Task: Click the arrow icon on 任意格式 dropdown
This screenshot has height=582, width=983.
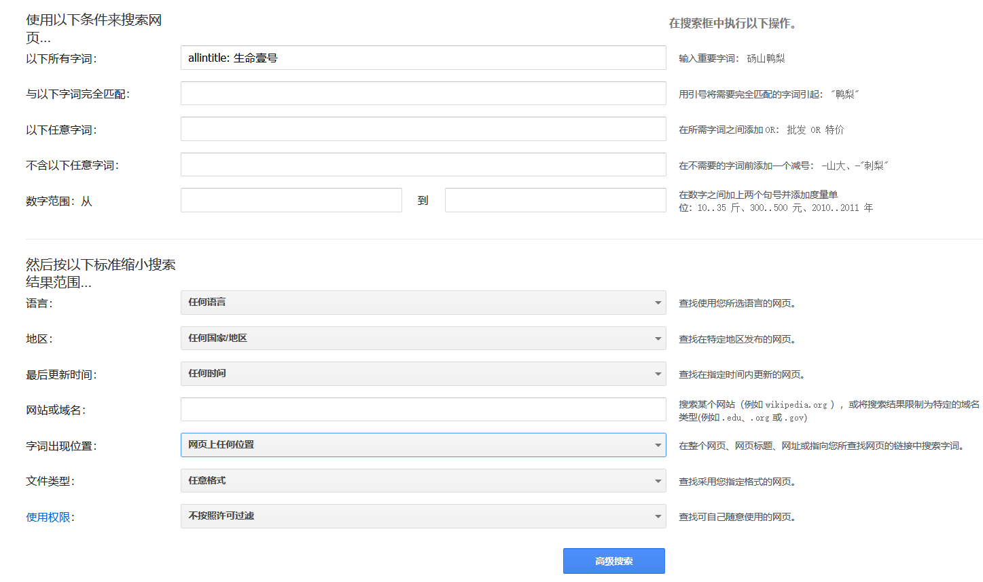Action: point(658,481)
